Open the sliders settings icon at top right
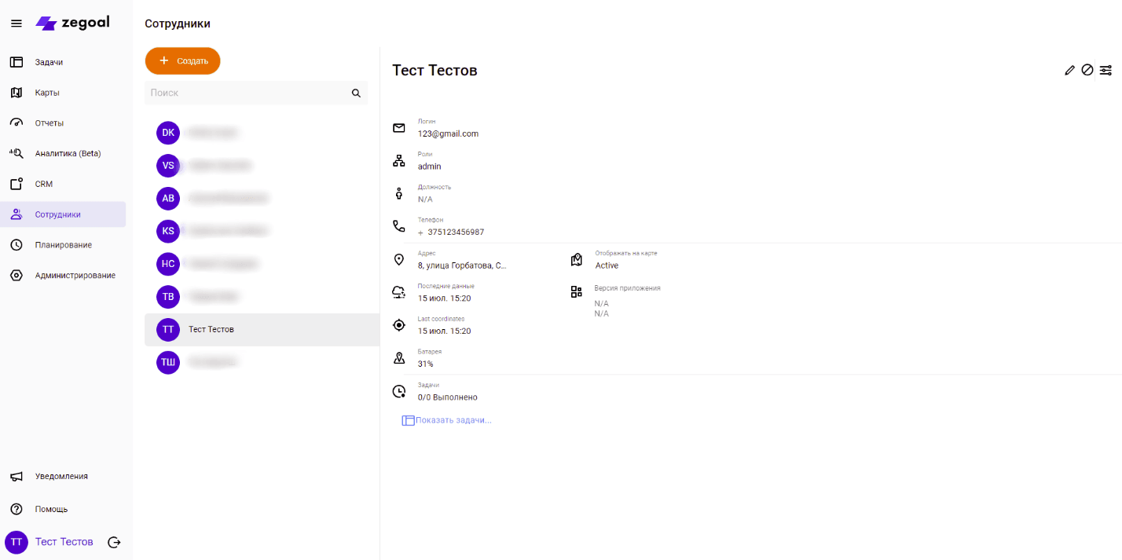 pos(1105,70)
